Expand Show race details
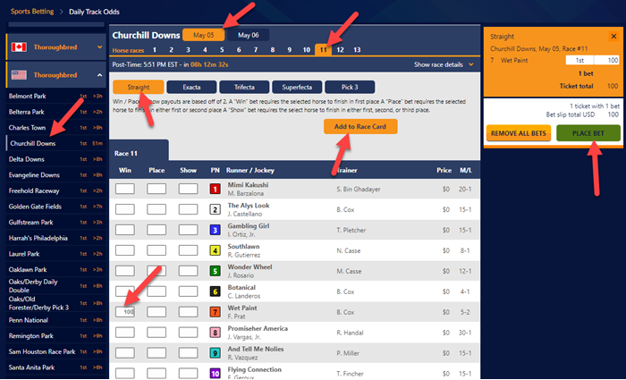Screen dimensions: 626x380 (x=444, y=64)
